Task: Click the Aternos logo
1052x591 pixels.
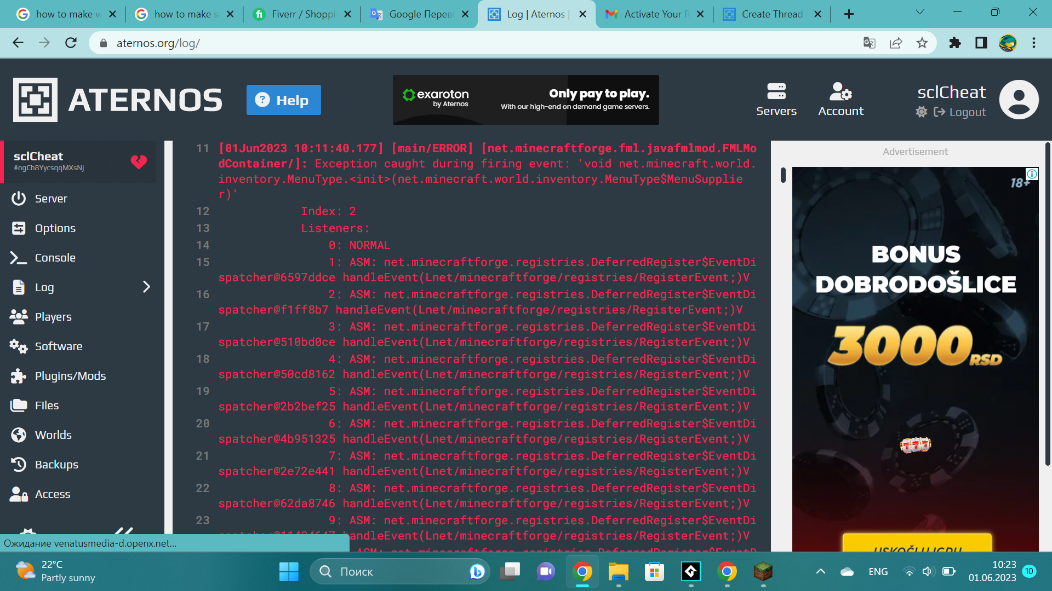Action: pyautogui.click(x=118, y=100)
